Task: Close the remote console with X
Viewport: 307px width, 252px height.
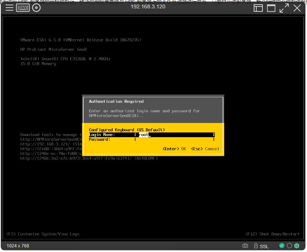Action: point(297,8)
